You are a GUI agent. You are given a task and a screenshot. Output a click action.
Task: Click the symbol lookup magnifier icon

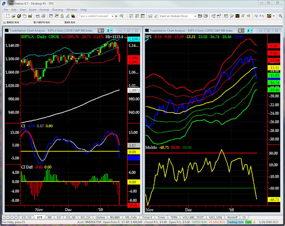coord(121,16)
